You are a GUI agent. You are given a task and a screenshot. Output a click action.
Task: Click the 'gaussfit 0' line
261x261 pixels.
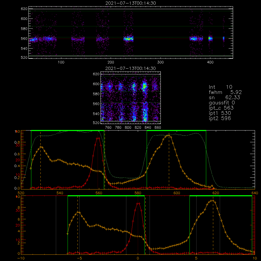click(x=222, y=103)
